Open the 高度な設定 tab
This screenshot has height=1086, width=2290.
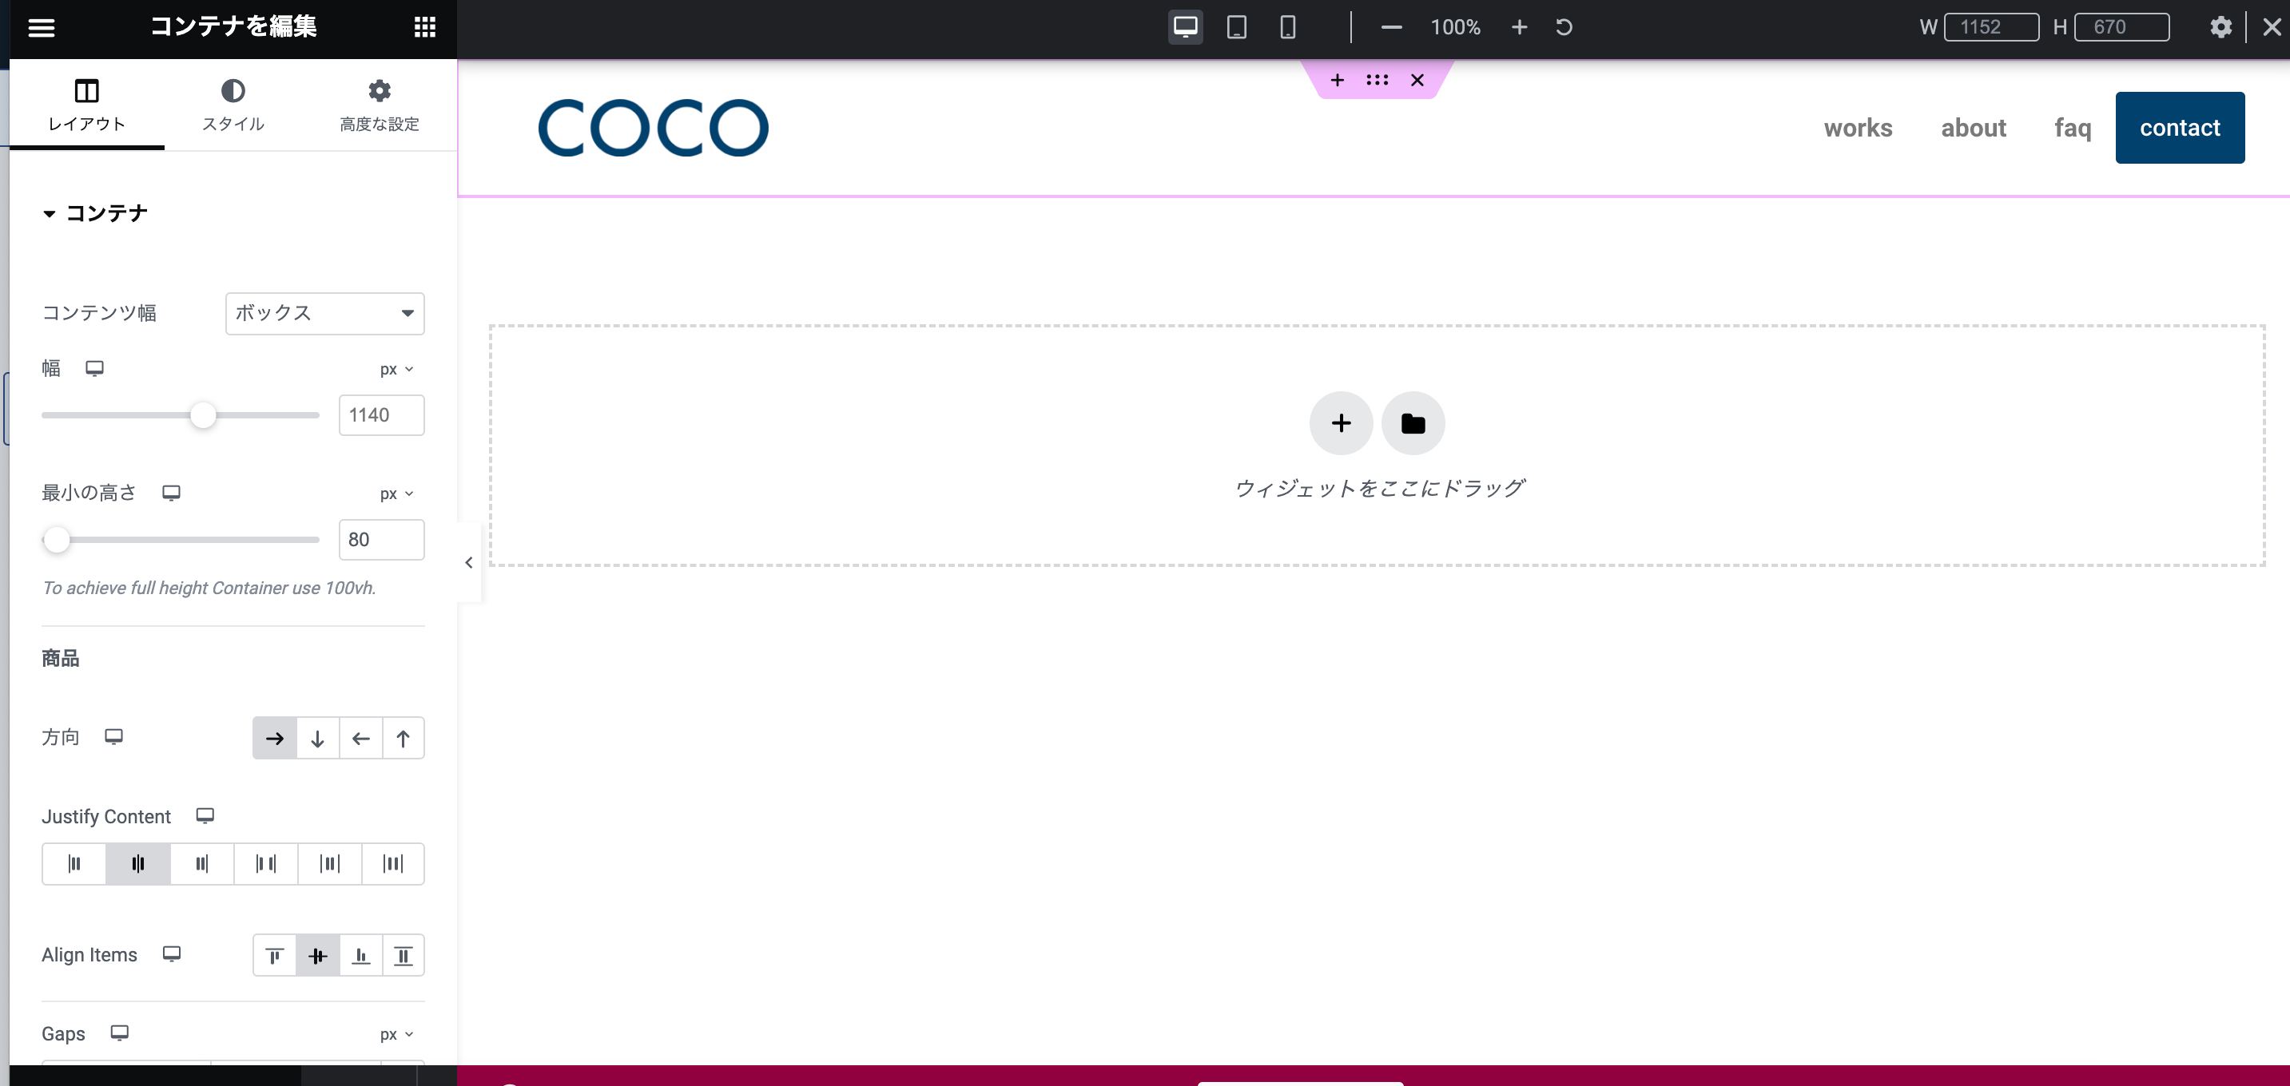[x=380, y=105]
